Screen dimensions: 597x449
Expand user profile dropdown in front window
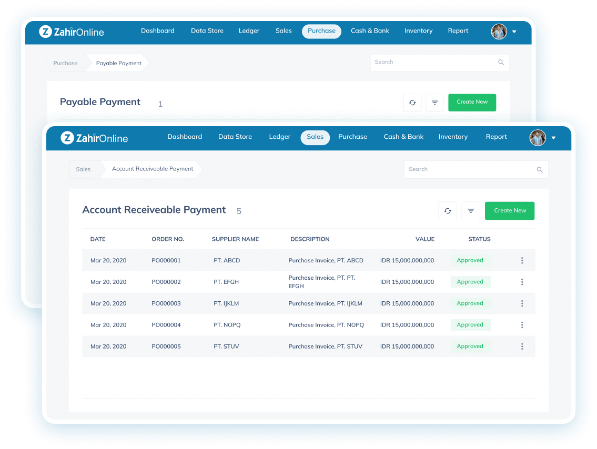tap(553, 138)
